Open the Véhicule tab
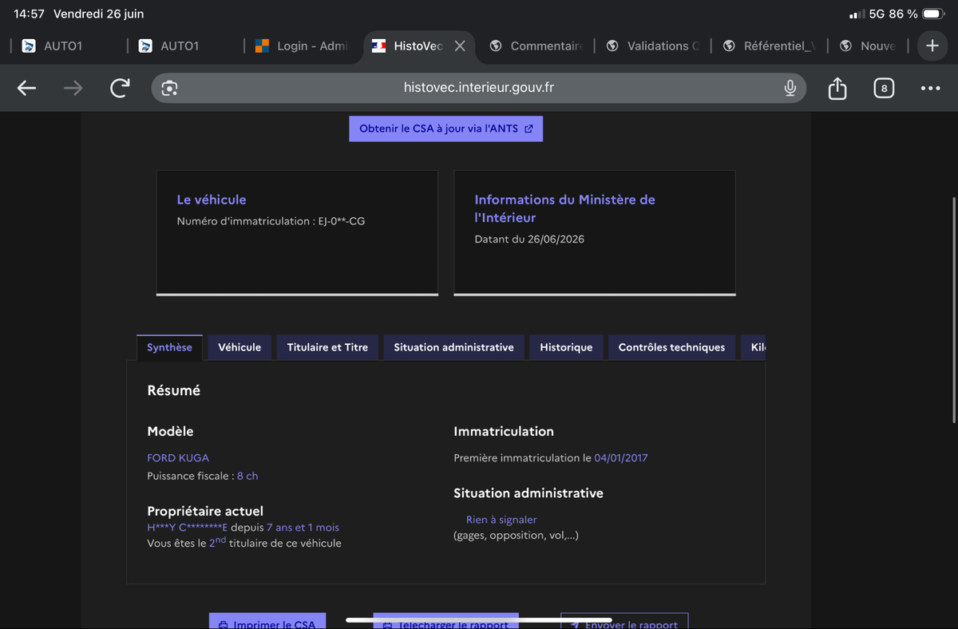 point(239,347)
